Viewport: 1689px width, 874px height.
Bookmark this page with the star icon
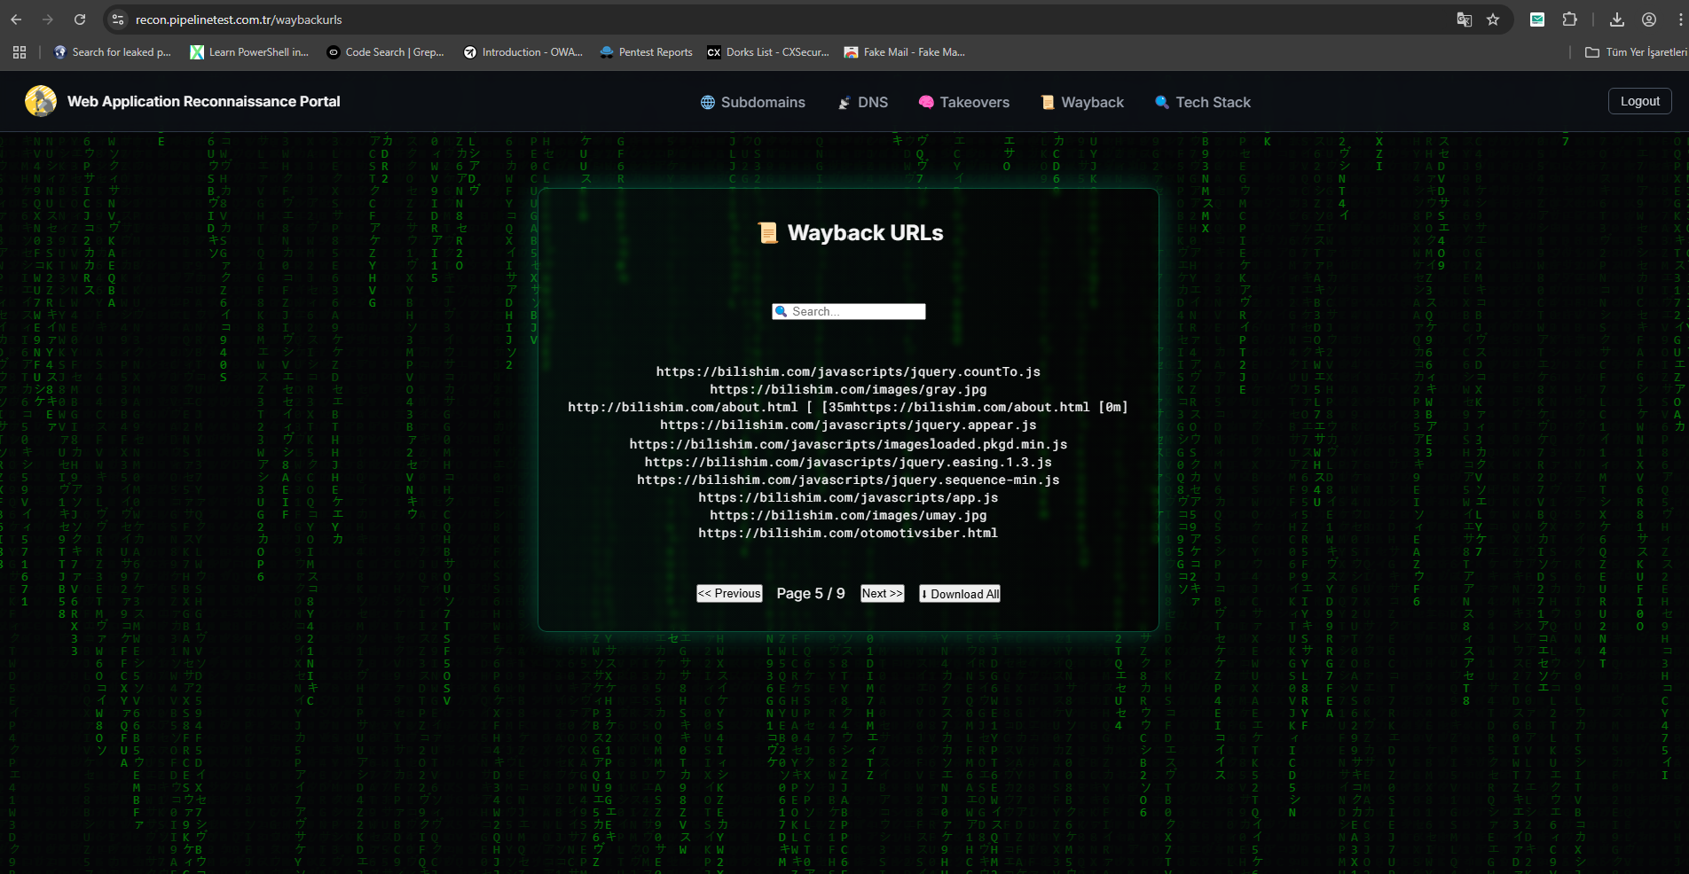tap(1493, 20)
